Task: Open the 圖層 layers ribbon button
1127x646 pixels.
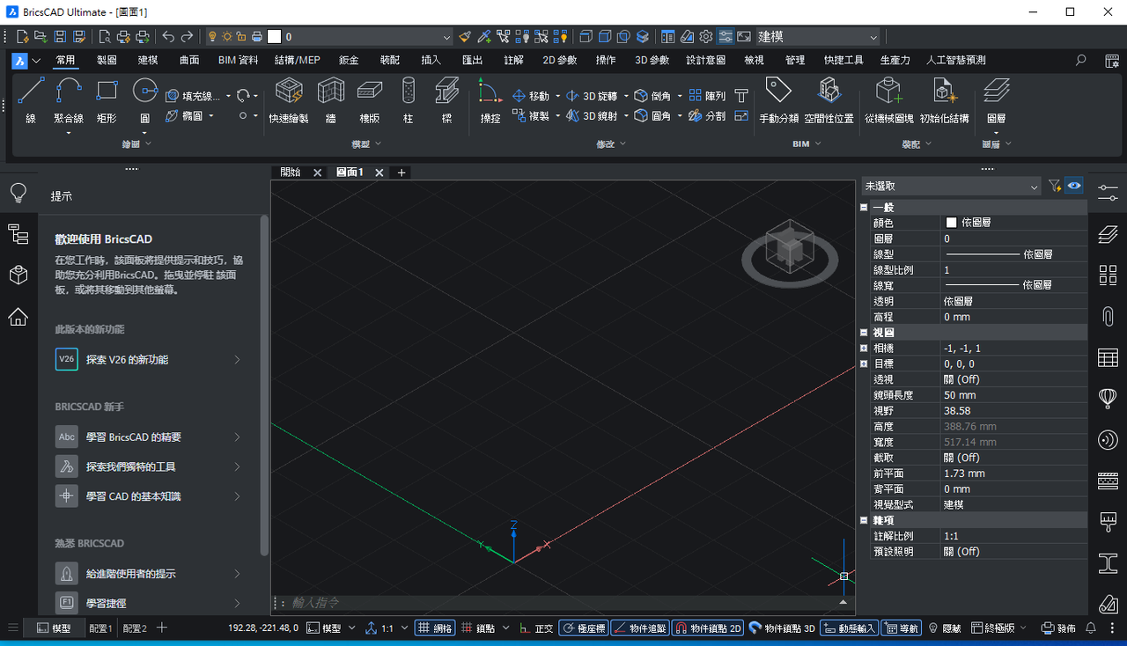Action: (x=996, y=100)
